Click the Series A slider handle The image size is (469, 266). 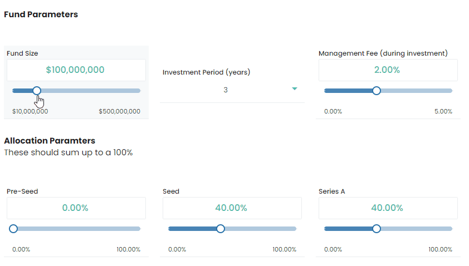377,229
